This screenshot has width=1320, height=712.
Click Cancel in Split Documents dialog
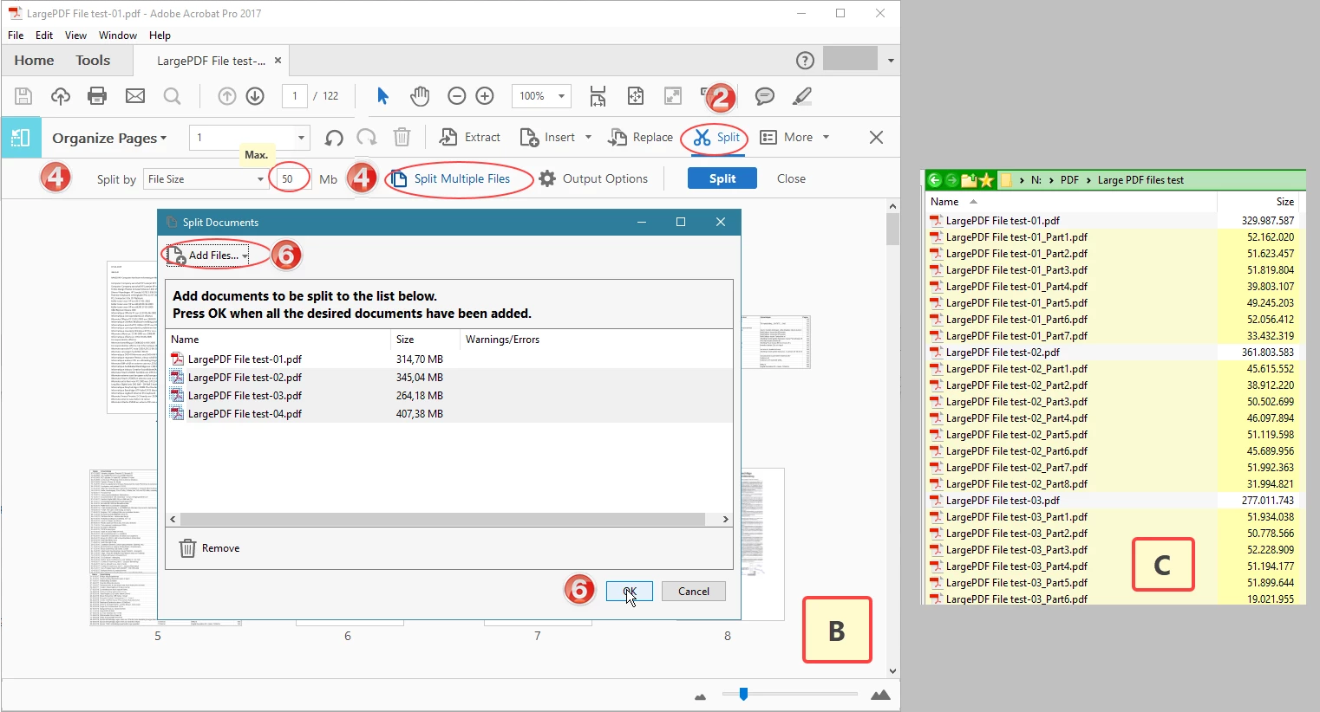pos(694,592)
